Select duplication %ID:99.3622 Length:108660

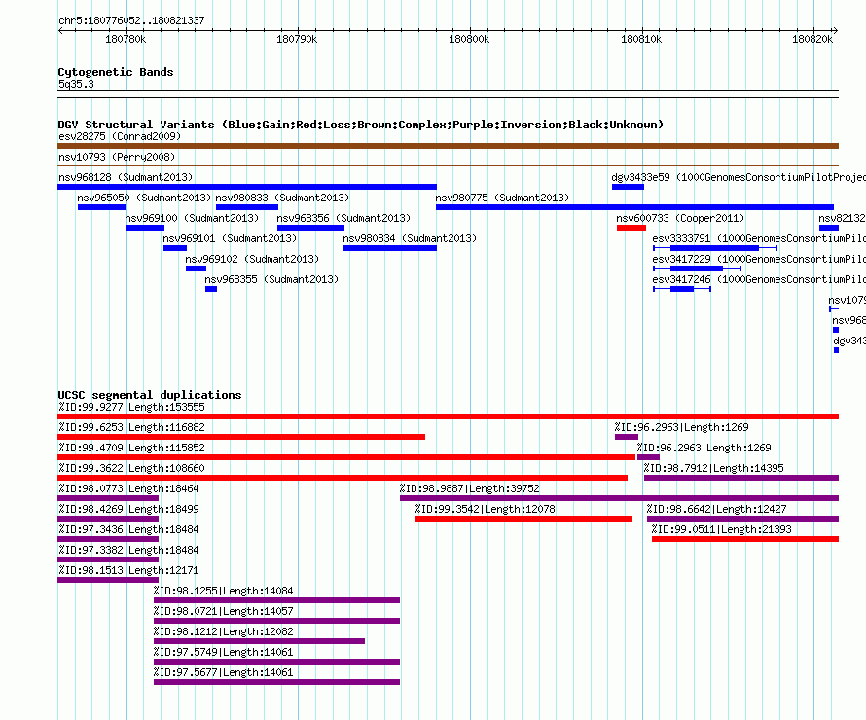[x=343, y=478]
